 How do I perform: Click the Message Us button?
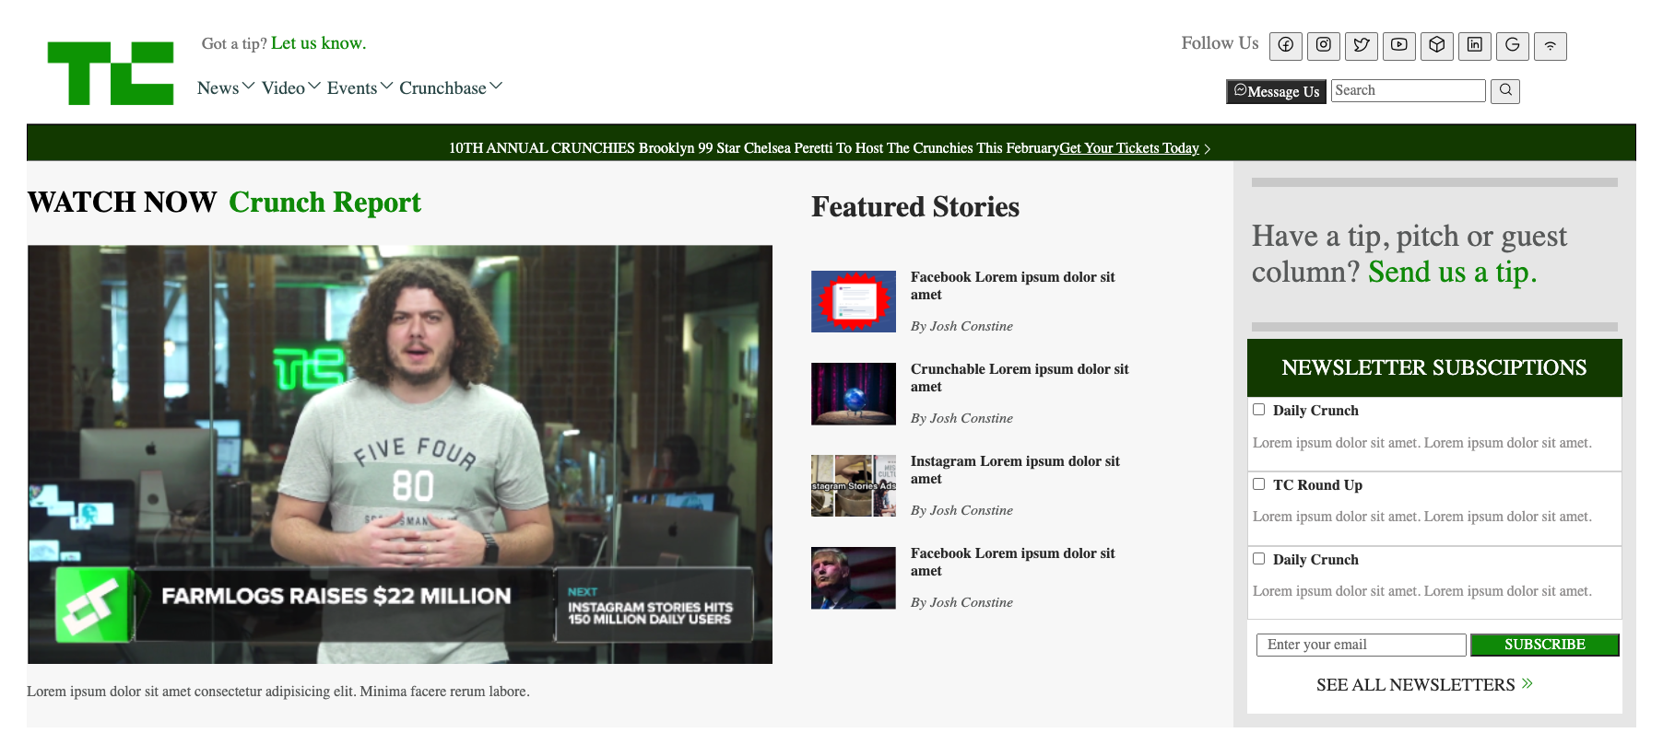(x=1276, y=92)
